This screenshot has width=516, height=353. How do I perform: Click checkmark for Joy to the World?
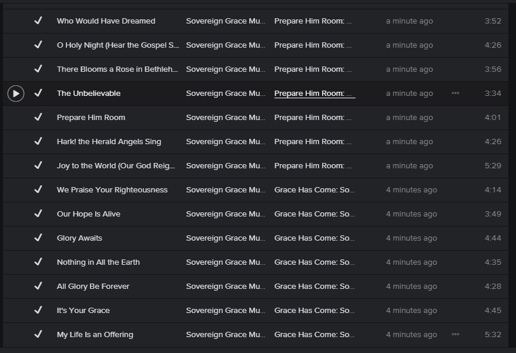[38, 165]
